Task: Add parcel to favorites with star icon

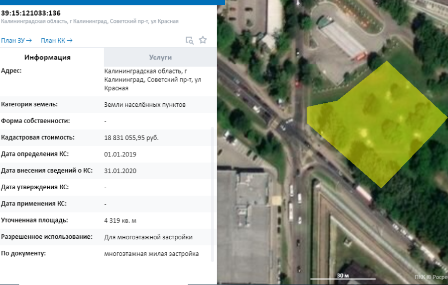Action: coord(203,40)
